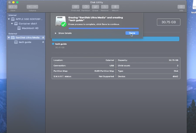Click the Container disk1 icon
The width and height of the screenshot is (196, 133).
pos(16,24)
